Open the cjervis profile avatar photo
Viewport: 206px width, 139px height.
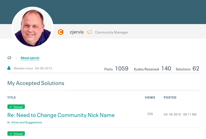point(32,28)
